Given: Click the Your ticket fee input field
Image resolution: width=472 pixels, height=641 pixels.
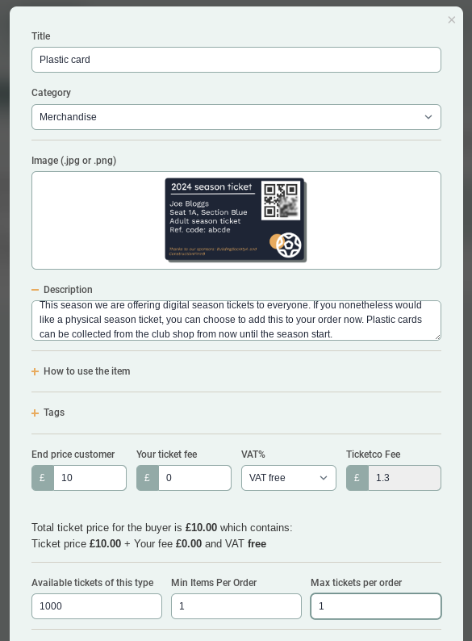Looking at the screenshot, I should coord(195,478).
